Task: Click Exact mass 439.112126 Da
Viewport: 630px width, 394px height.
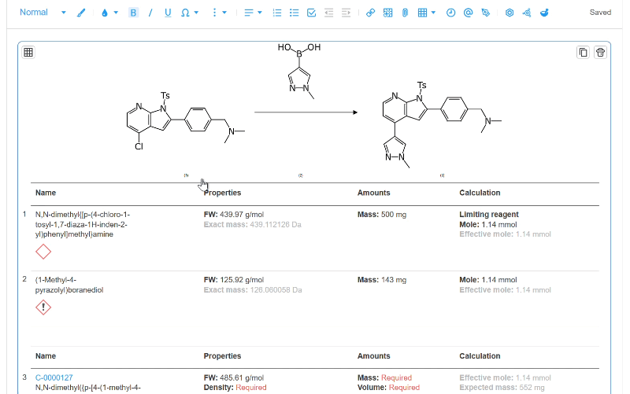Action: (x=252, y=225)
